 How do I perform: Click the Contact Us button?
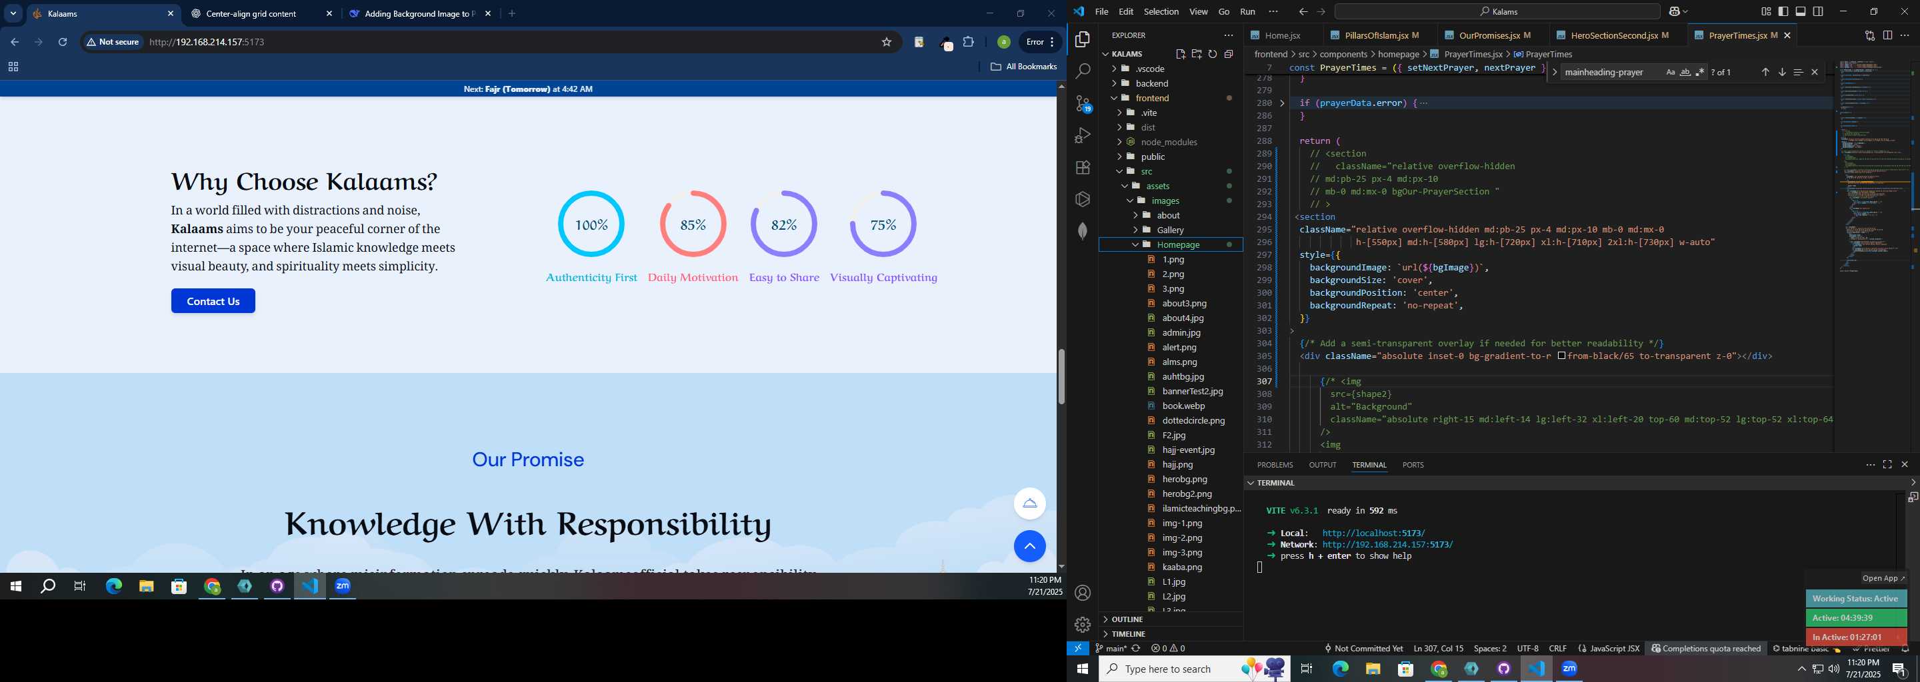coord(213,301)
